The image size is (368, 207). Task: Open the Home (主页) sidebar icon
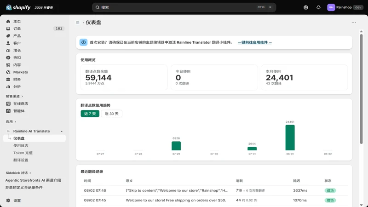click(8, 21)
